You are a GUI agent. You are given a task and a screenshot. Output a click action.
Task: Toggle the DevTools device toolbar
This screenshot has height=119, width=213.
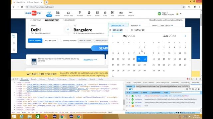[16, 79]
